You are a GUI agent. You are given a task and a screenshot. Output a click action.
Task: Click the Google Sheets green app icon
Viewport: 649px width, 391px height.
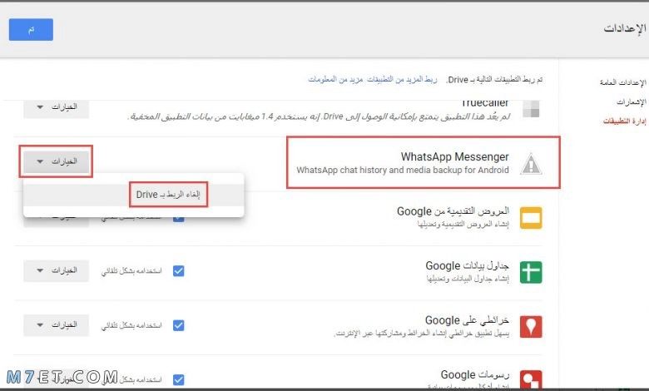531,272
